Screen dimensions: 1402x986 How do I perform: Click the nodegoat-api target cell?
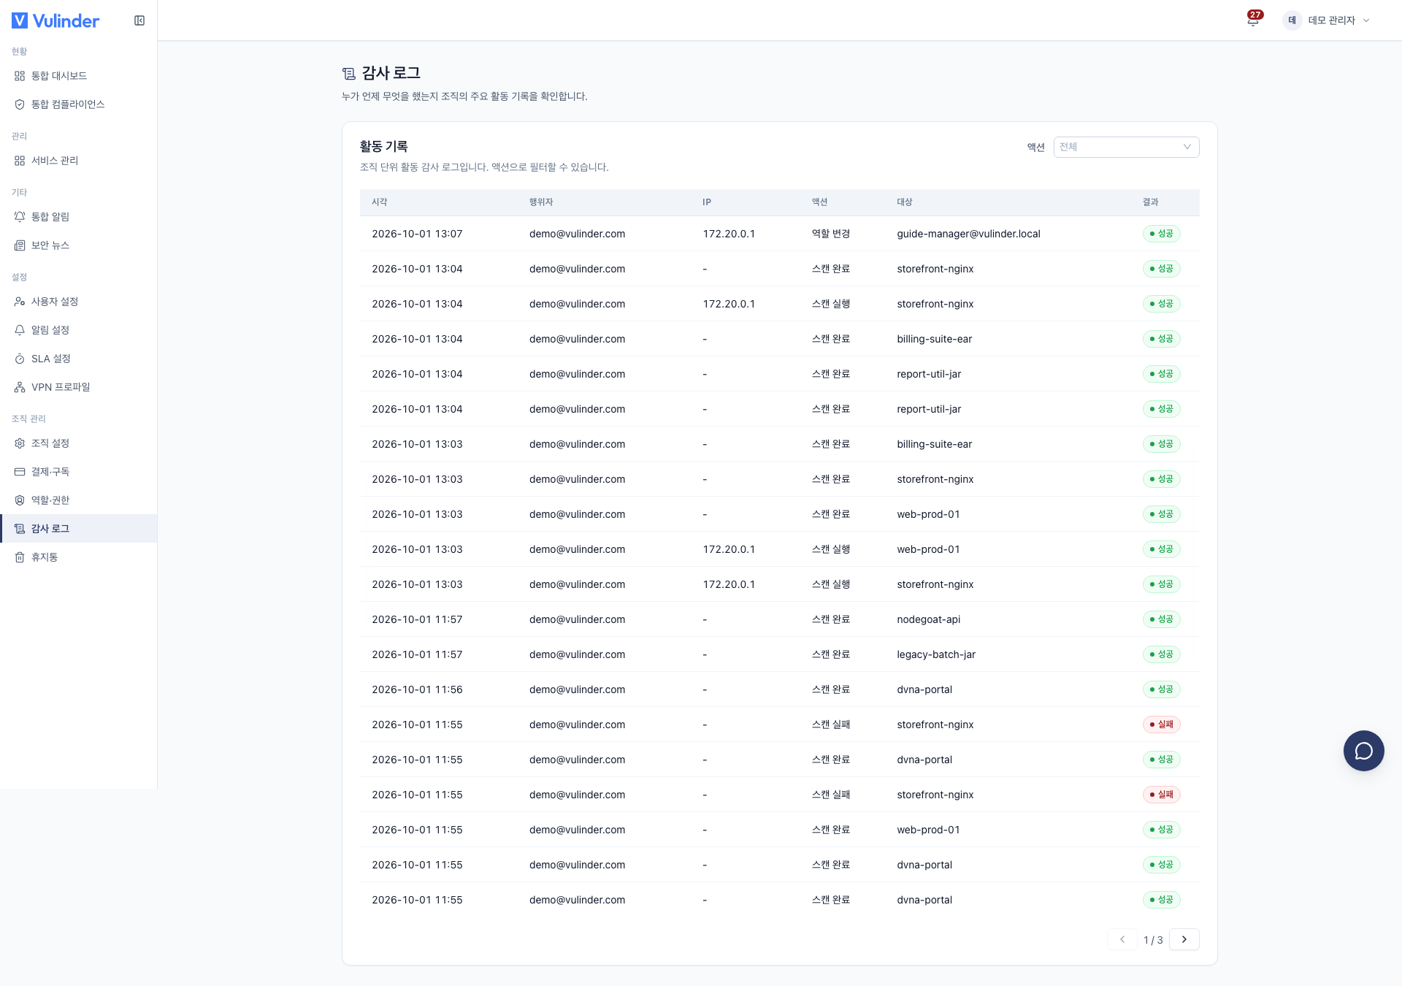pos(928,619)
